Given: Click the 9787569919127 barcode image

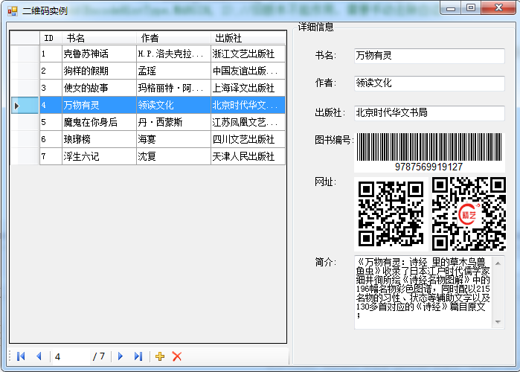Looking at the screenshot, I should click(429, 153).
